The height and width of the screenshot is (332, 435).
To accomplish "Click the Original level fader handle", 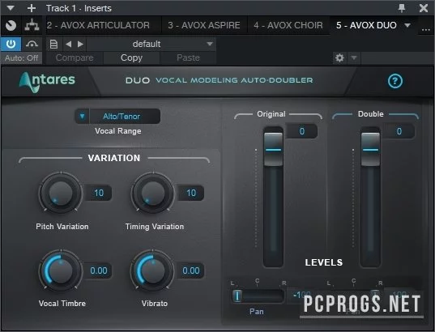I will (x=273, y=150).
